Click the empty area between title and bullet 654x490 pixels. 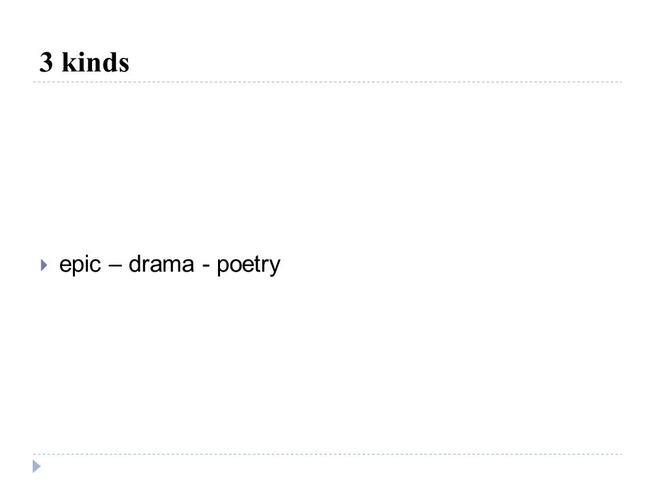[x=327, y=167]
